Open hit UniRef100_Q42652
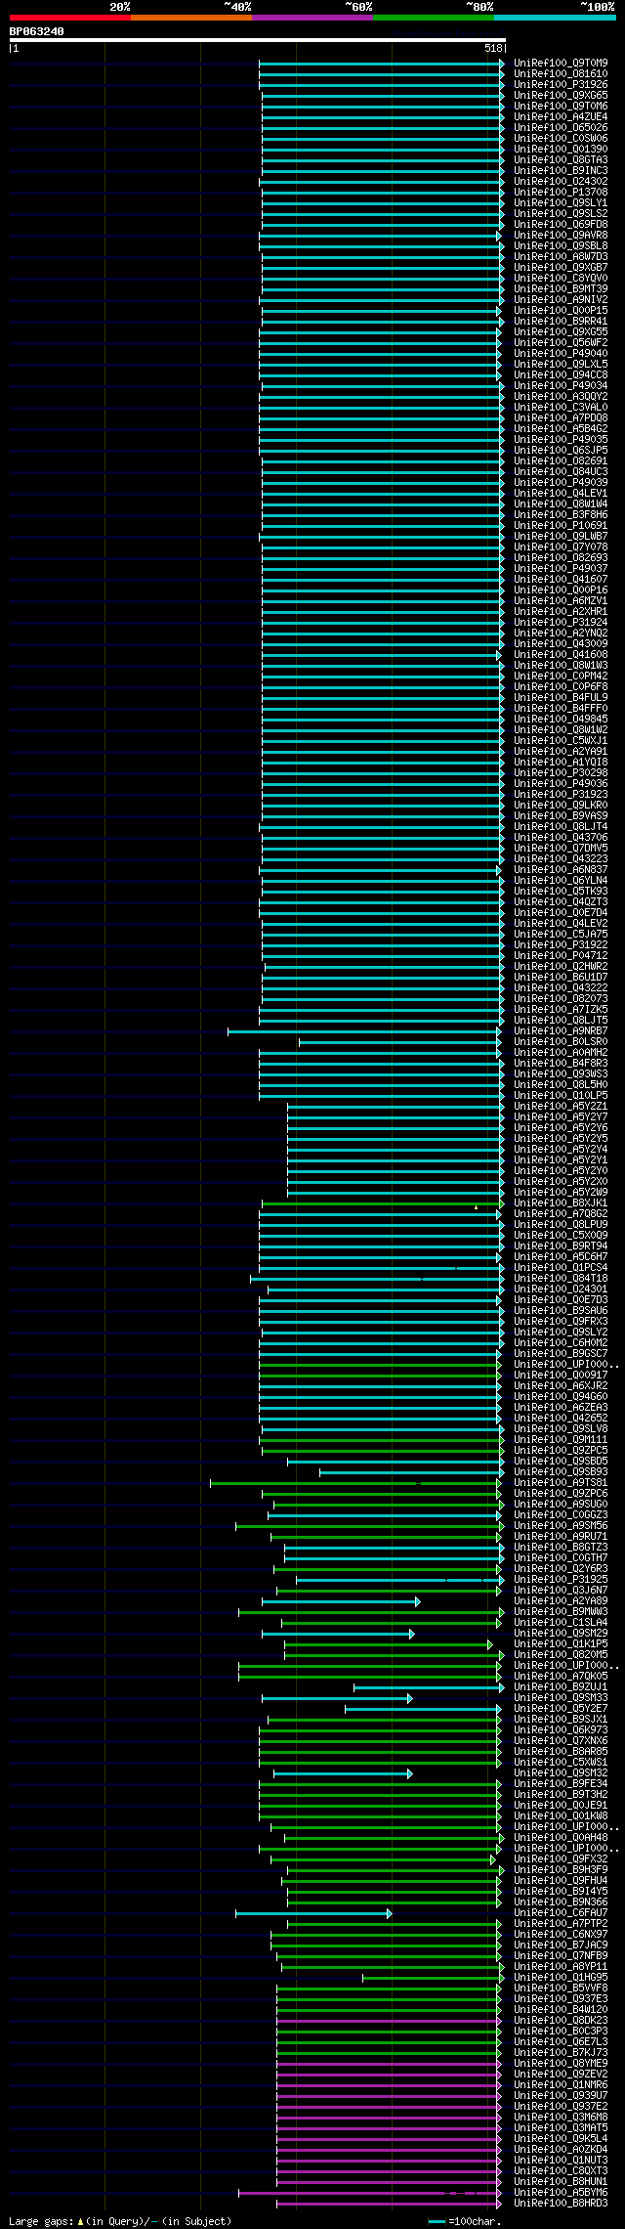625x2229 pixels. pyautogui.click(x=561, y=1419)
